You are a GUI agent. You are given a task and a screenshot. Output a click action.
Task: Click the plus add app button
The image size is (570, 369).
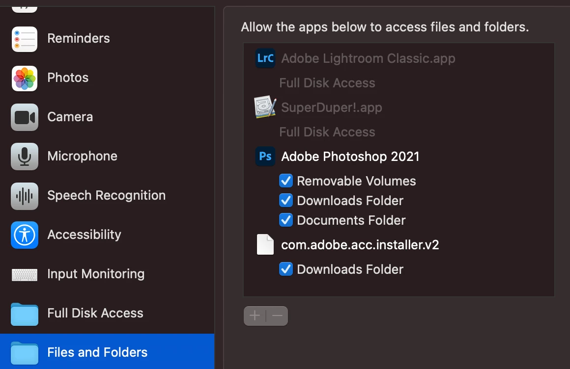tap(255, 316)
